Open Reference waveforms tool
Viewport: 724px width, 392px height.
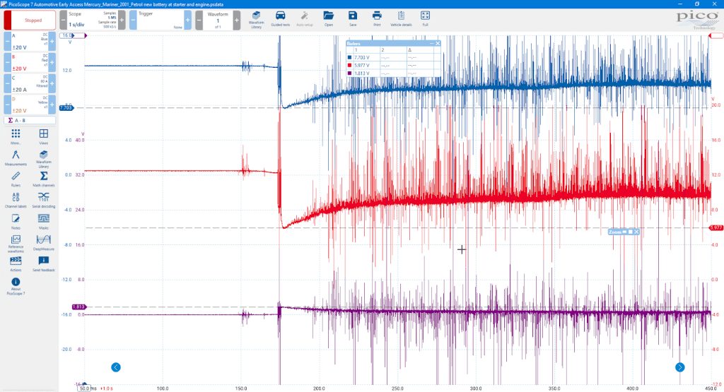click(16, 243)
